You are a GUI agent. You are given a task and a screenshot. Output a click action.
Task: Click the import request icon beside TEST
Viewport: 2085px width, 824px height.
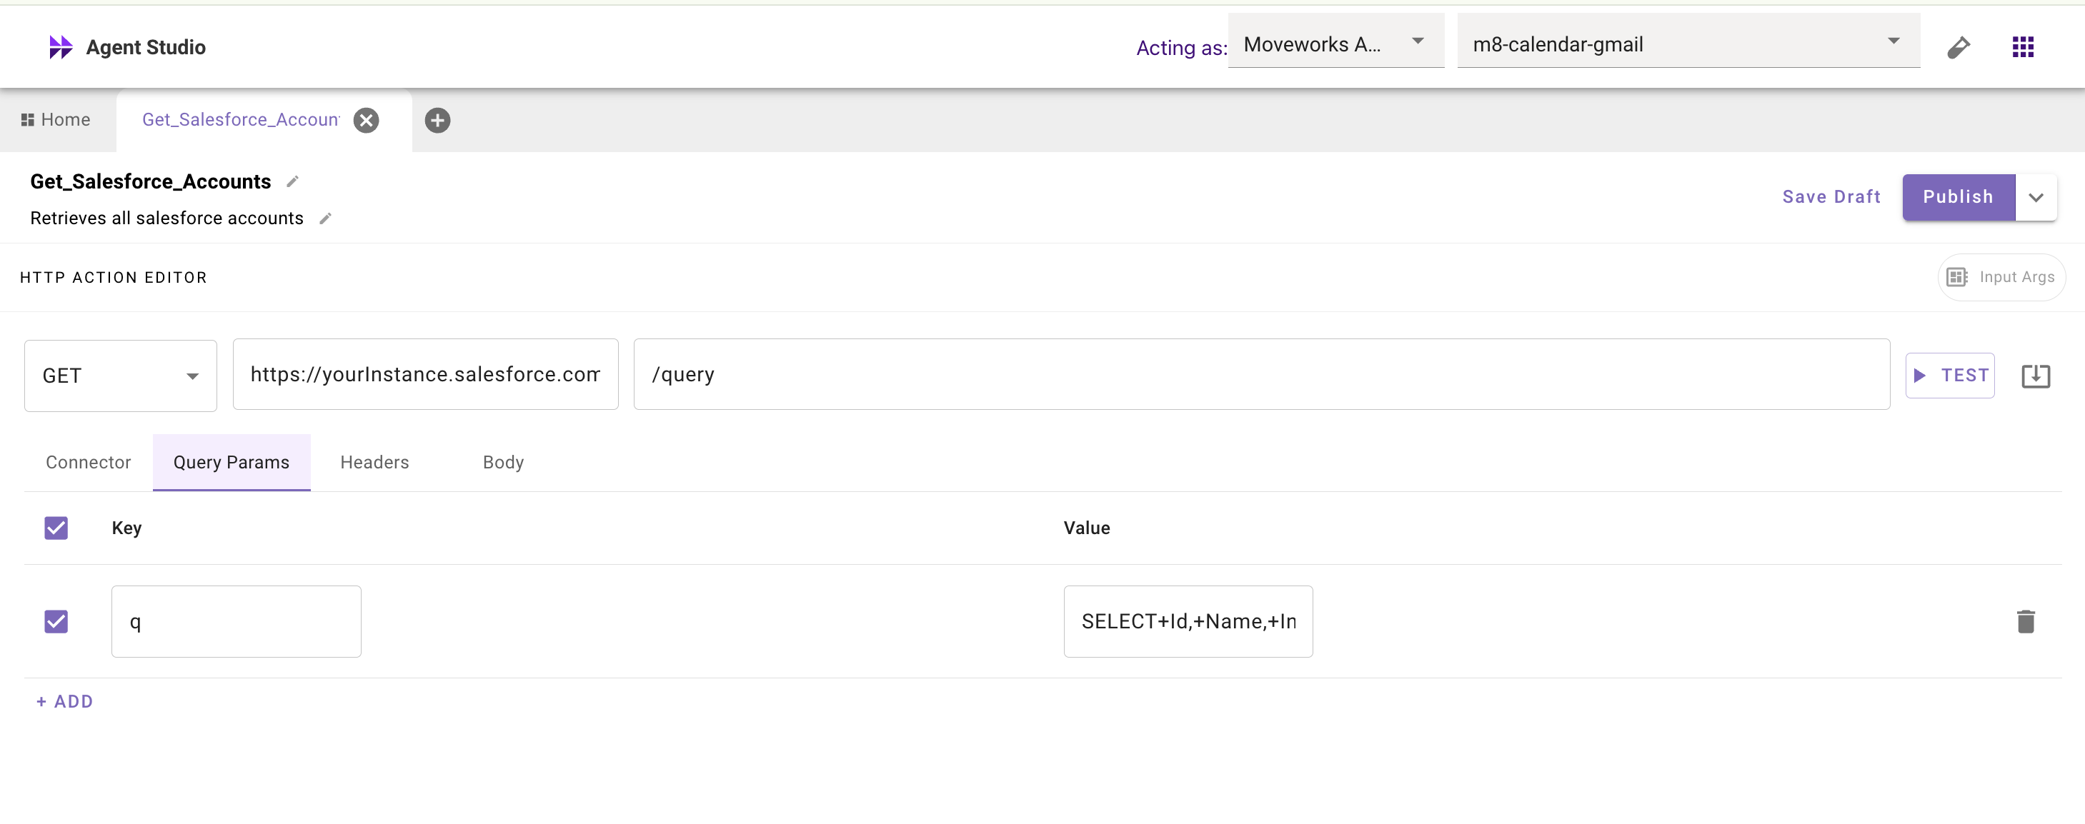tap(2035, 376)
